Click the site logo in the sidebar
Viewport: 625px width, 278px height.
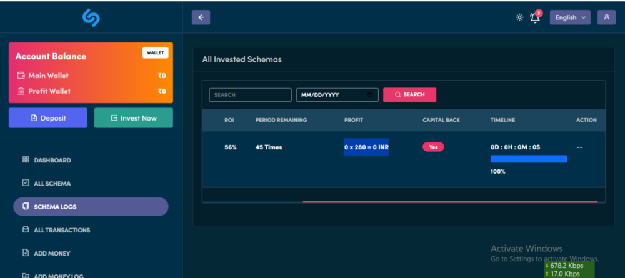pyautogui.click(x=91, y=17)
